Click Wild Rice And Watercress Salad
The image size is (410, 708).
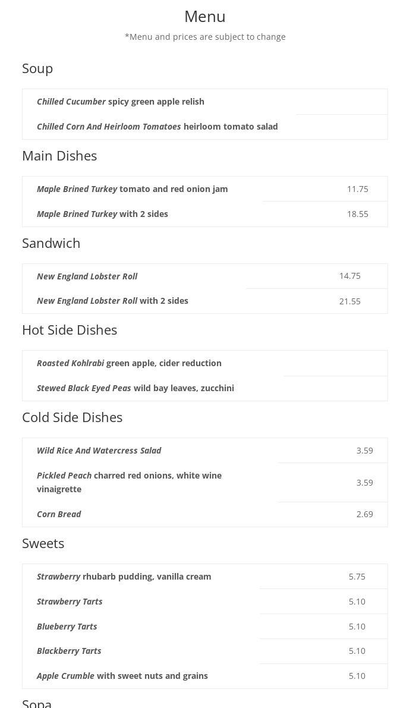coord(99,451)
